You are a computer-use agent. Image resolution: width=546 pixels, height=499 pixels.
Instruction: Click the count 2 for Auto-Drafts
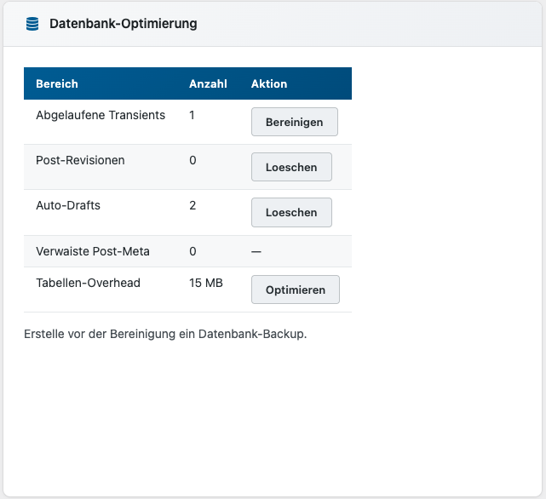pos(193,205)
